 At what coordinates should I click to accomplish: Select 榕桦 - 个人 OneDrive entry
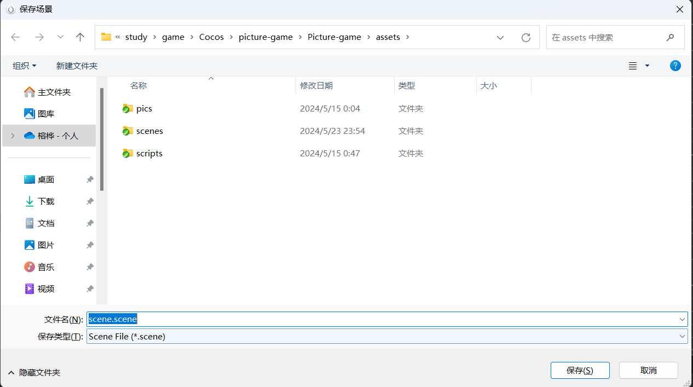point(49,136)
